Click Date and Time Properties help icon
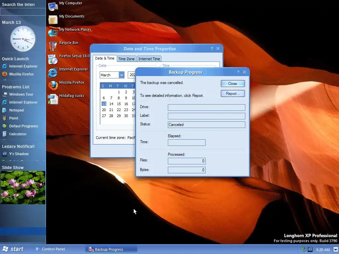This screenshot has width=339, height=254. tap(212, 49)
